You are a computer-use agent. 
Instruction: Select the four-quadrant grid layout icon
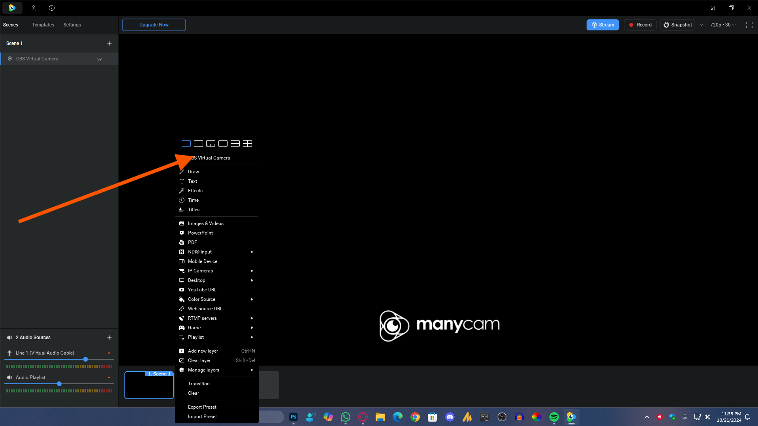pos(247,144)
